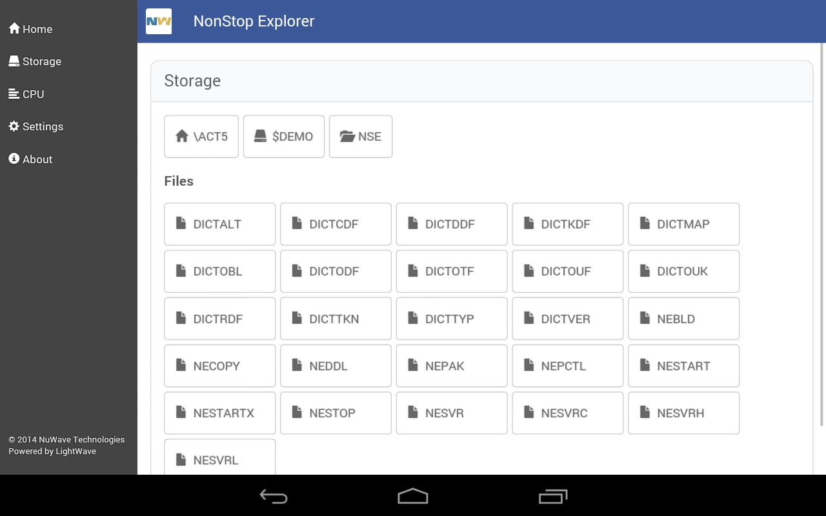Navigate to $DEMO volume breadcrumb
Screen dimensions: 826x516
click(x=284, y=136)
